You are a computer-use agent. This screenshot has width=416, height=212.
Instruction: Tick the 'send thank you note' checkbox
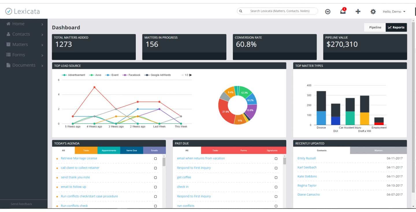[155, 177]
